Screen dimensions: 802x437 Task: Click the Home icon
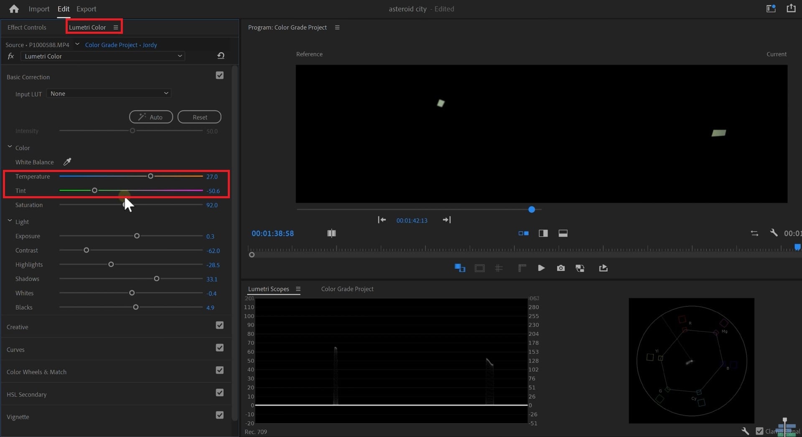tap(14, 9)
